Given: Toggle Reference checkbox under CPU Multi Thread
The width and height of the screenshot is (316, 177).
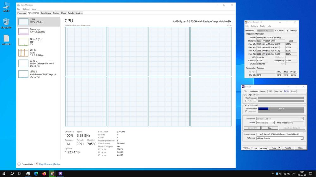Looking at the screenshot, I should pos(246,112).
